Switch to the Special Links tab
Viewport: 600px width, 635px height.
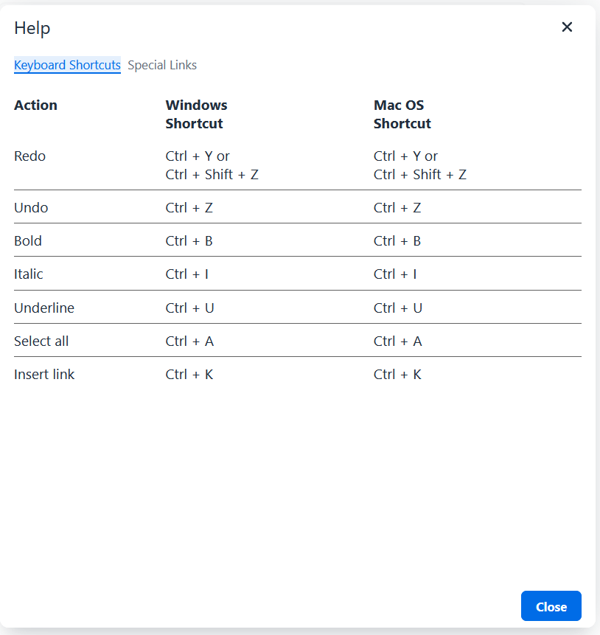162,65
